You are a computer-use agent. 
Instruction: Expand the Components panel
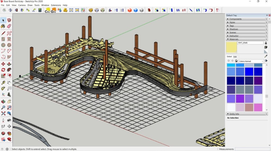[235, 19]
